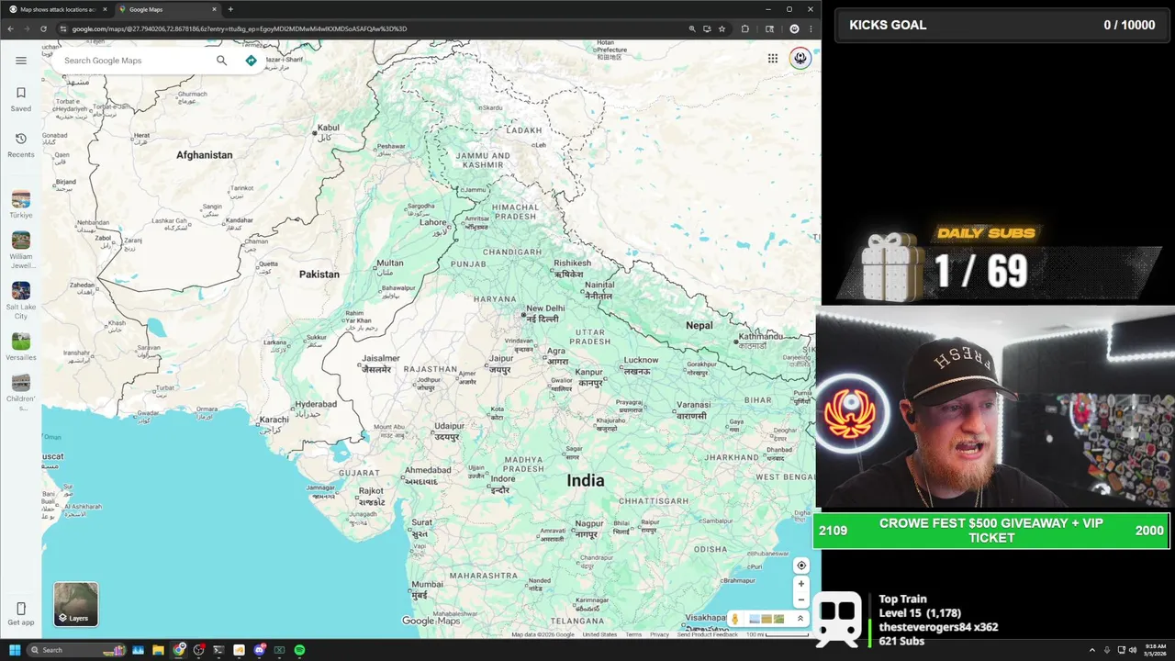Open the Recents panel
Image resolution: width=1175 pixels, height=661 pixels.
21,145
